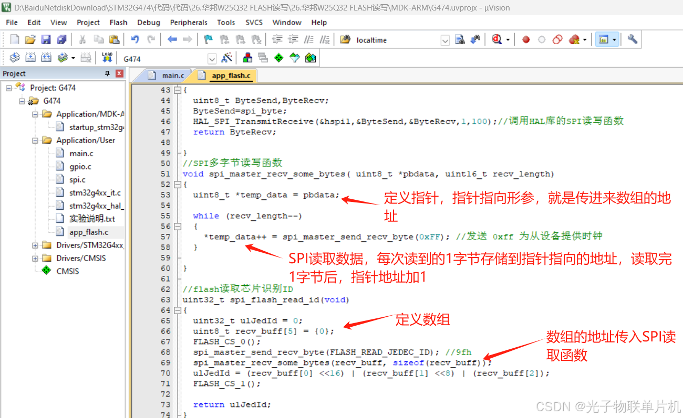Click the Indent selected lines icon
Screen dimensions: 683x418
pyautogui.click(x=277, y=40)
